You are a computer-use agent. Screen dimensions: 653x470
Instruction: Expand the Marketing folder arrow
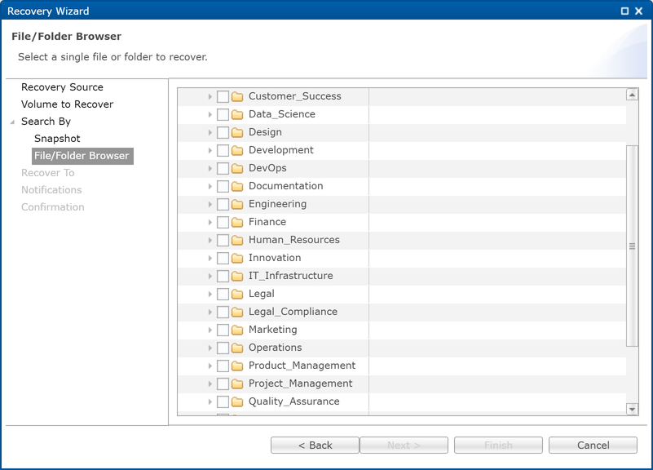coord(210,330)
